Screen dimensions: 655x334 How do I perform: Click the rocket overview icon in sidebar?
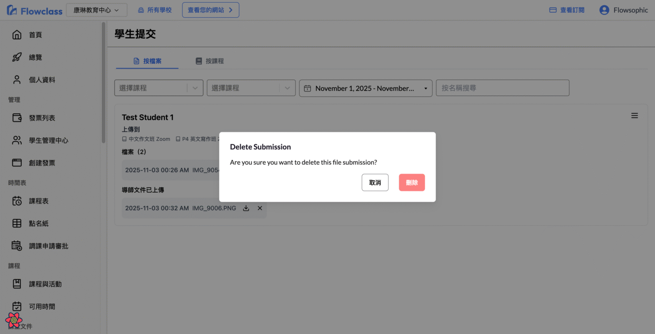17,57
